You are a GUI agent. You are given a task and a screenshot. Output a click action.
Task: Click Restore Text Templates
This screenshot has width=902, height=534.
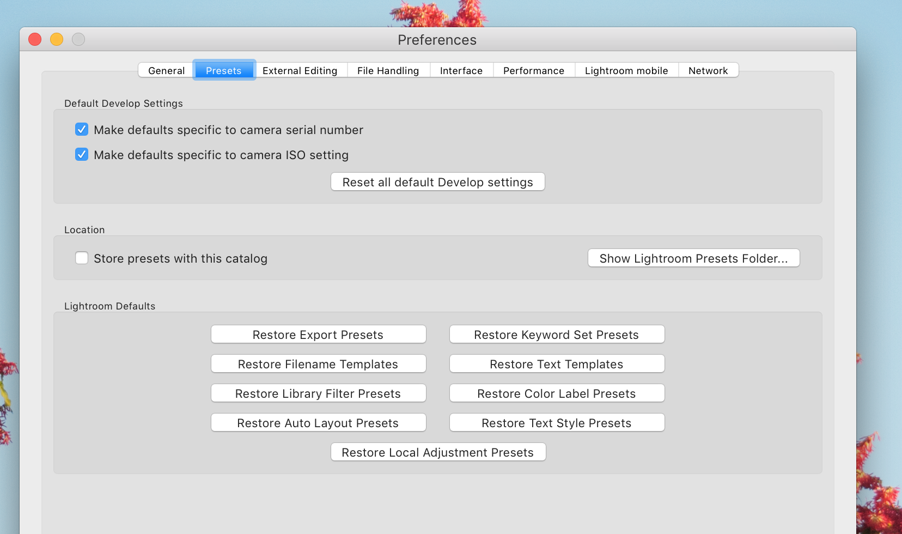click(557, 364)
